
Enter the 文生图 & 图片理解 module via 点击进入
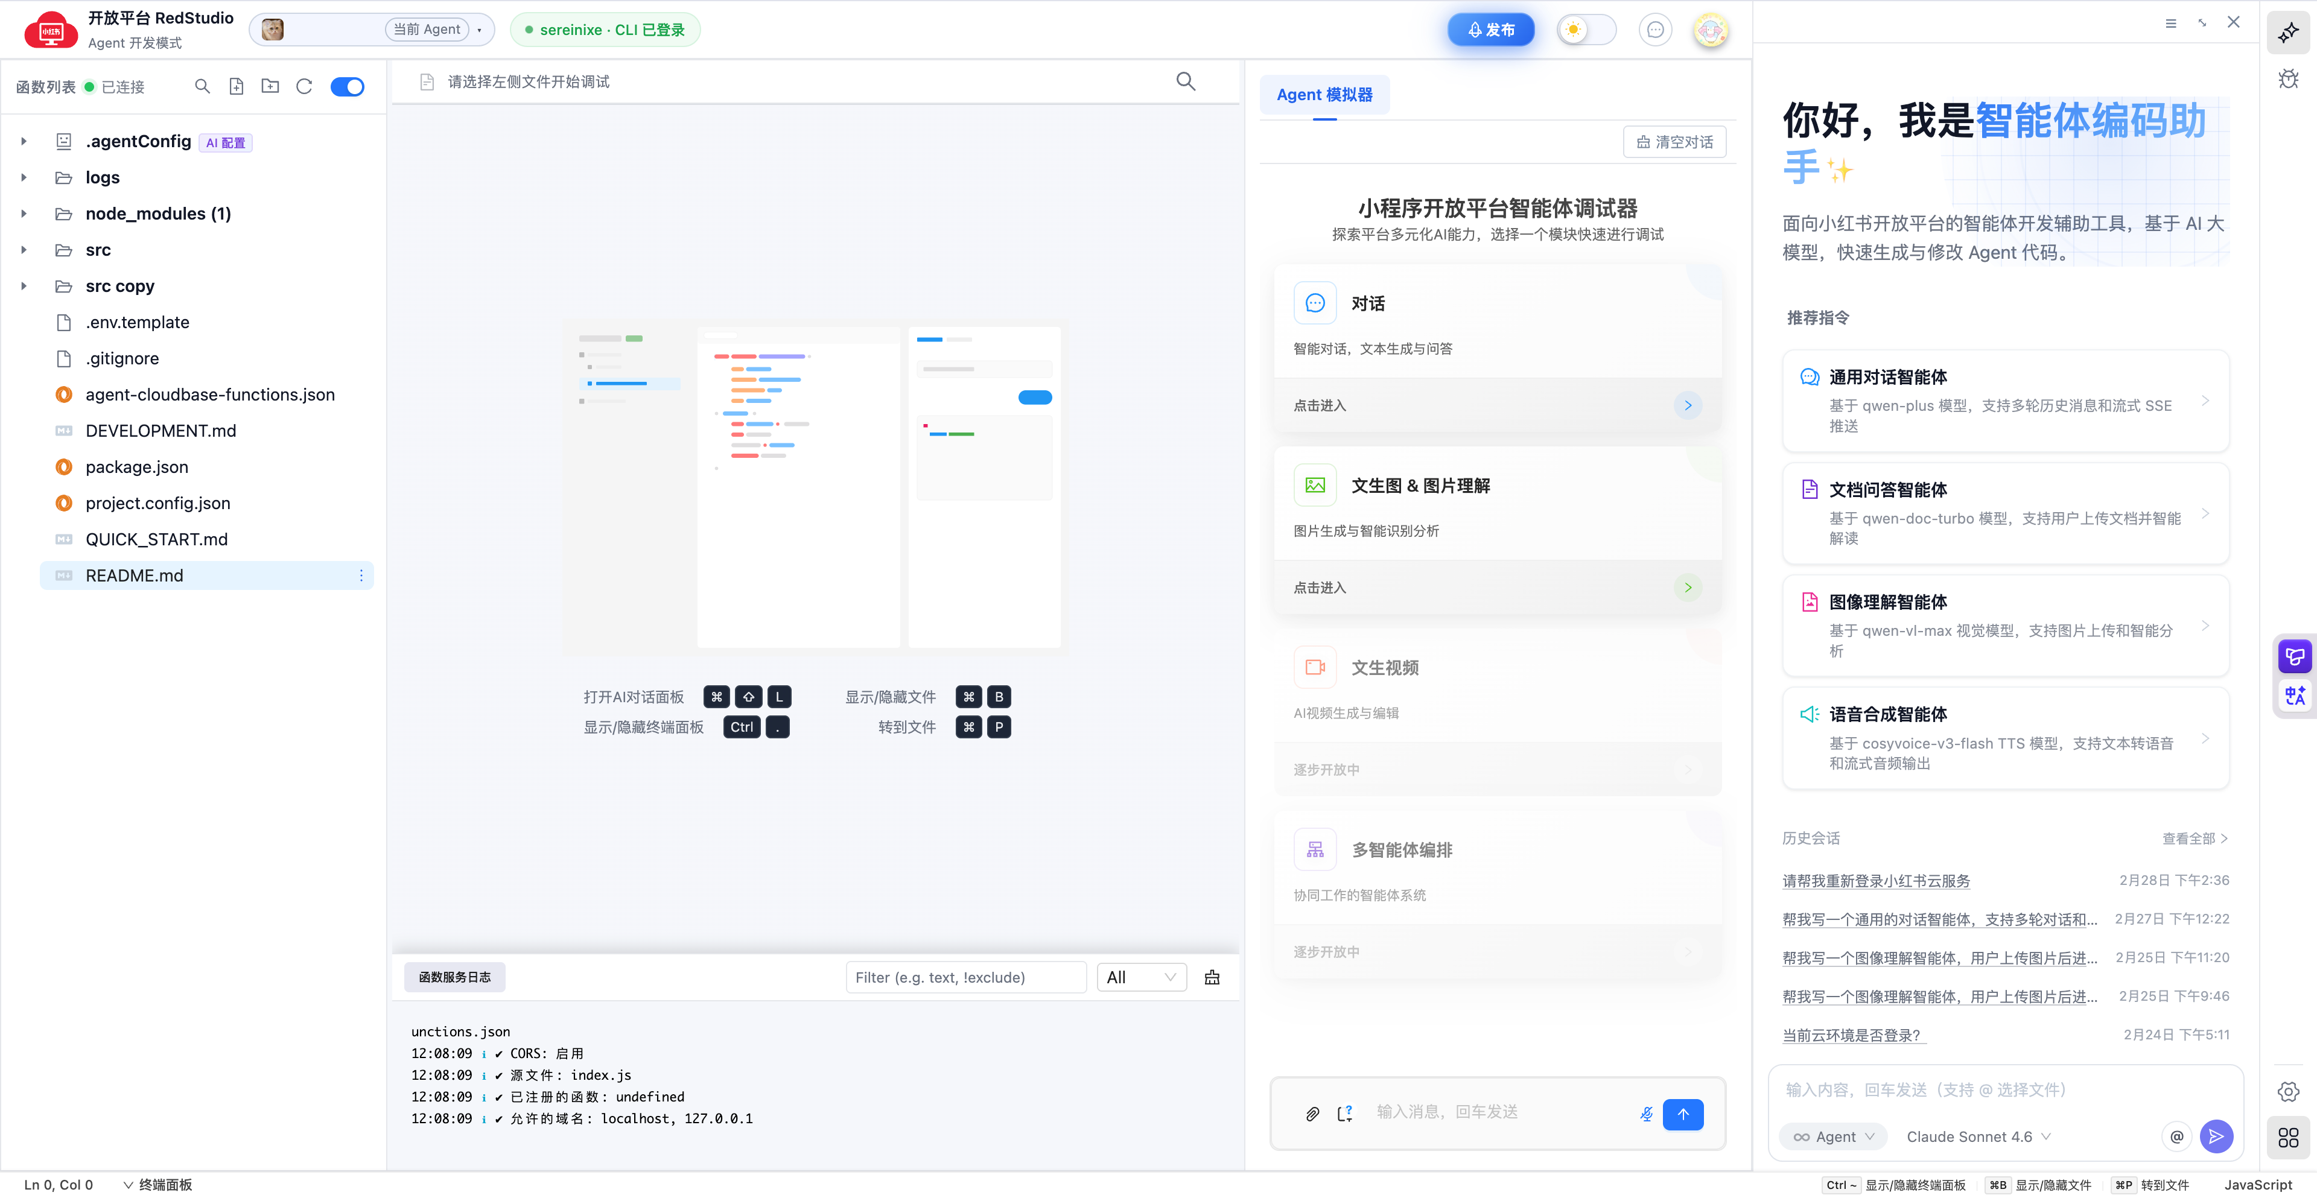[x=1498, y=588]
